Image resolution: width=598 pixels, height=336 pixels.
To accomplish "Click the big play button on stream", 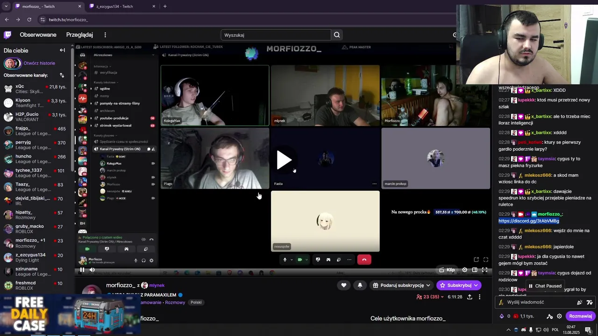I will pyautogui.click(x=284, y=160).
